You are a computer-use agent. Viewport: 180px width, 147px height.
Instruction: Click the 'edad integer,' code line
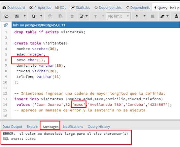pyautogui.click(x=31, y=54)
